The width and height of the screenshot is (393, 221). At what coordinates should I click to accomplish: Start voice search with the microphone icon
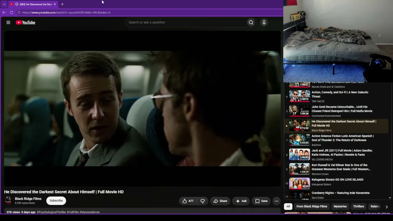tap(264, 22)
